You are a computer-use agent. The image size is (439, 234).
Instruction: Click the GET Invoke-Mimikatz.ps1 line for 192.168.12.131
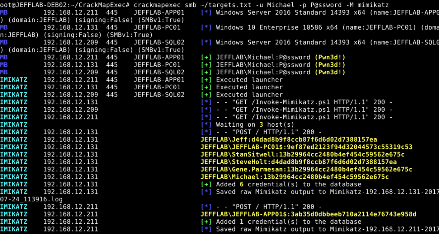(297, 102)
